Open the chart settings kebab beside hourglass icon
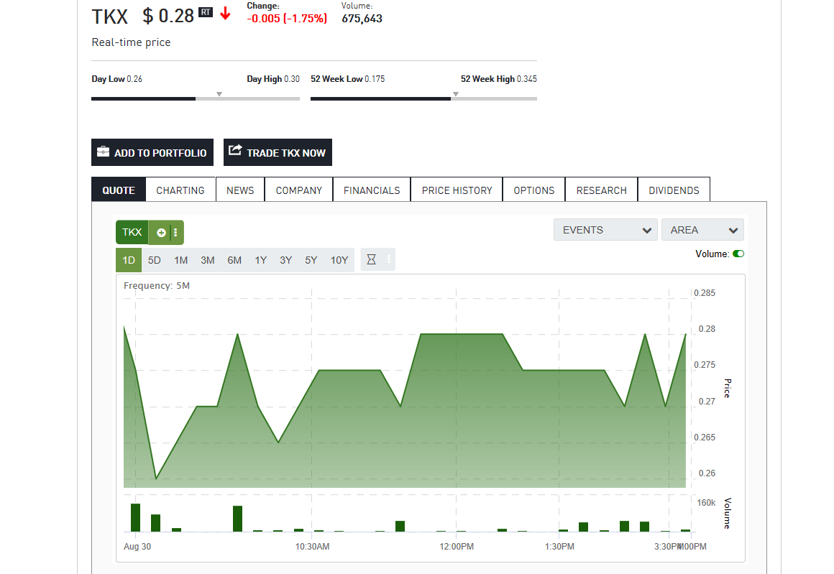834x574 pixels. [388, 259]
